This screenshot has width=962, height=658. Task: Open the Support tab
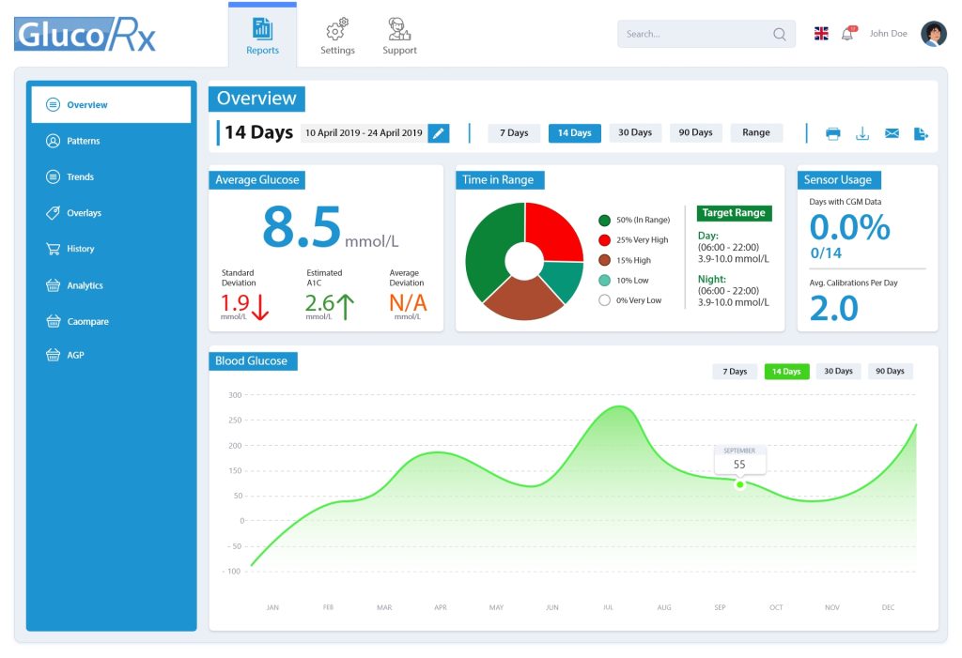(399, 37)
